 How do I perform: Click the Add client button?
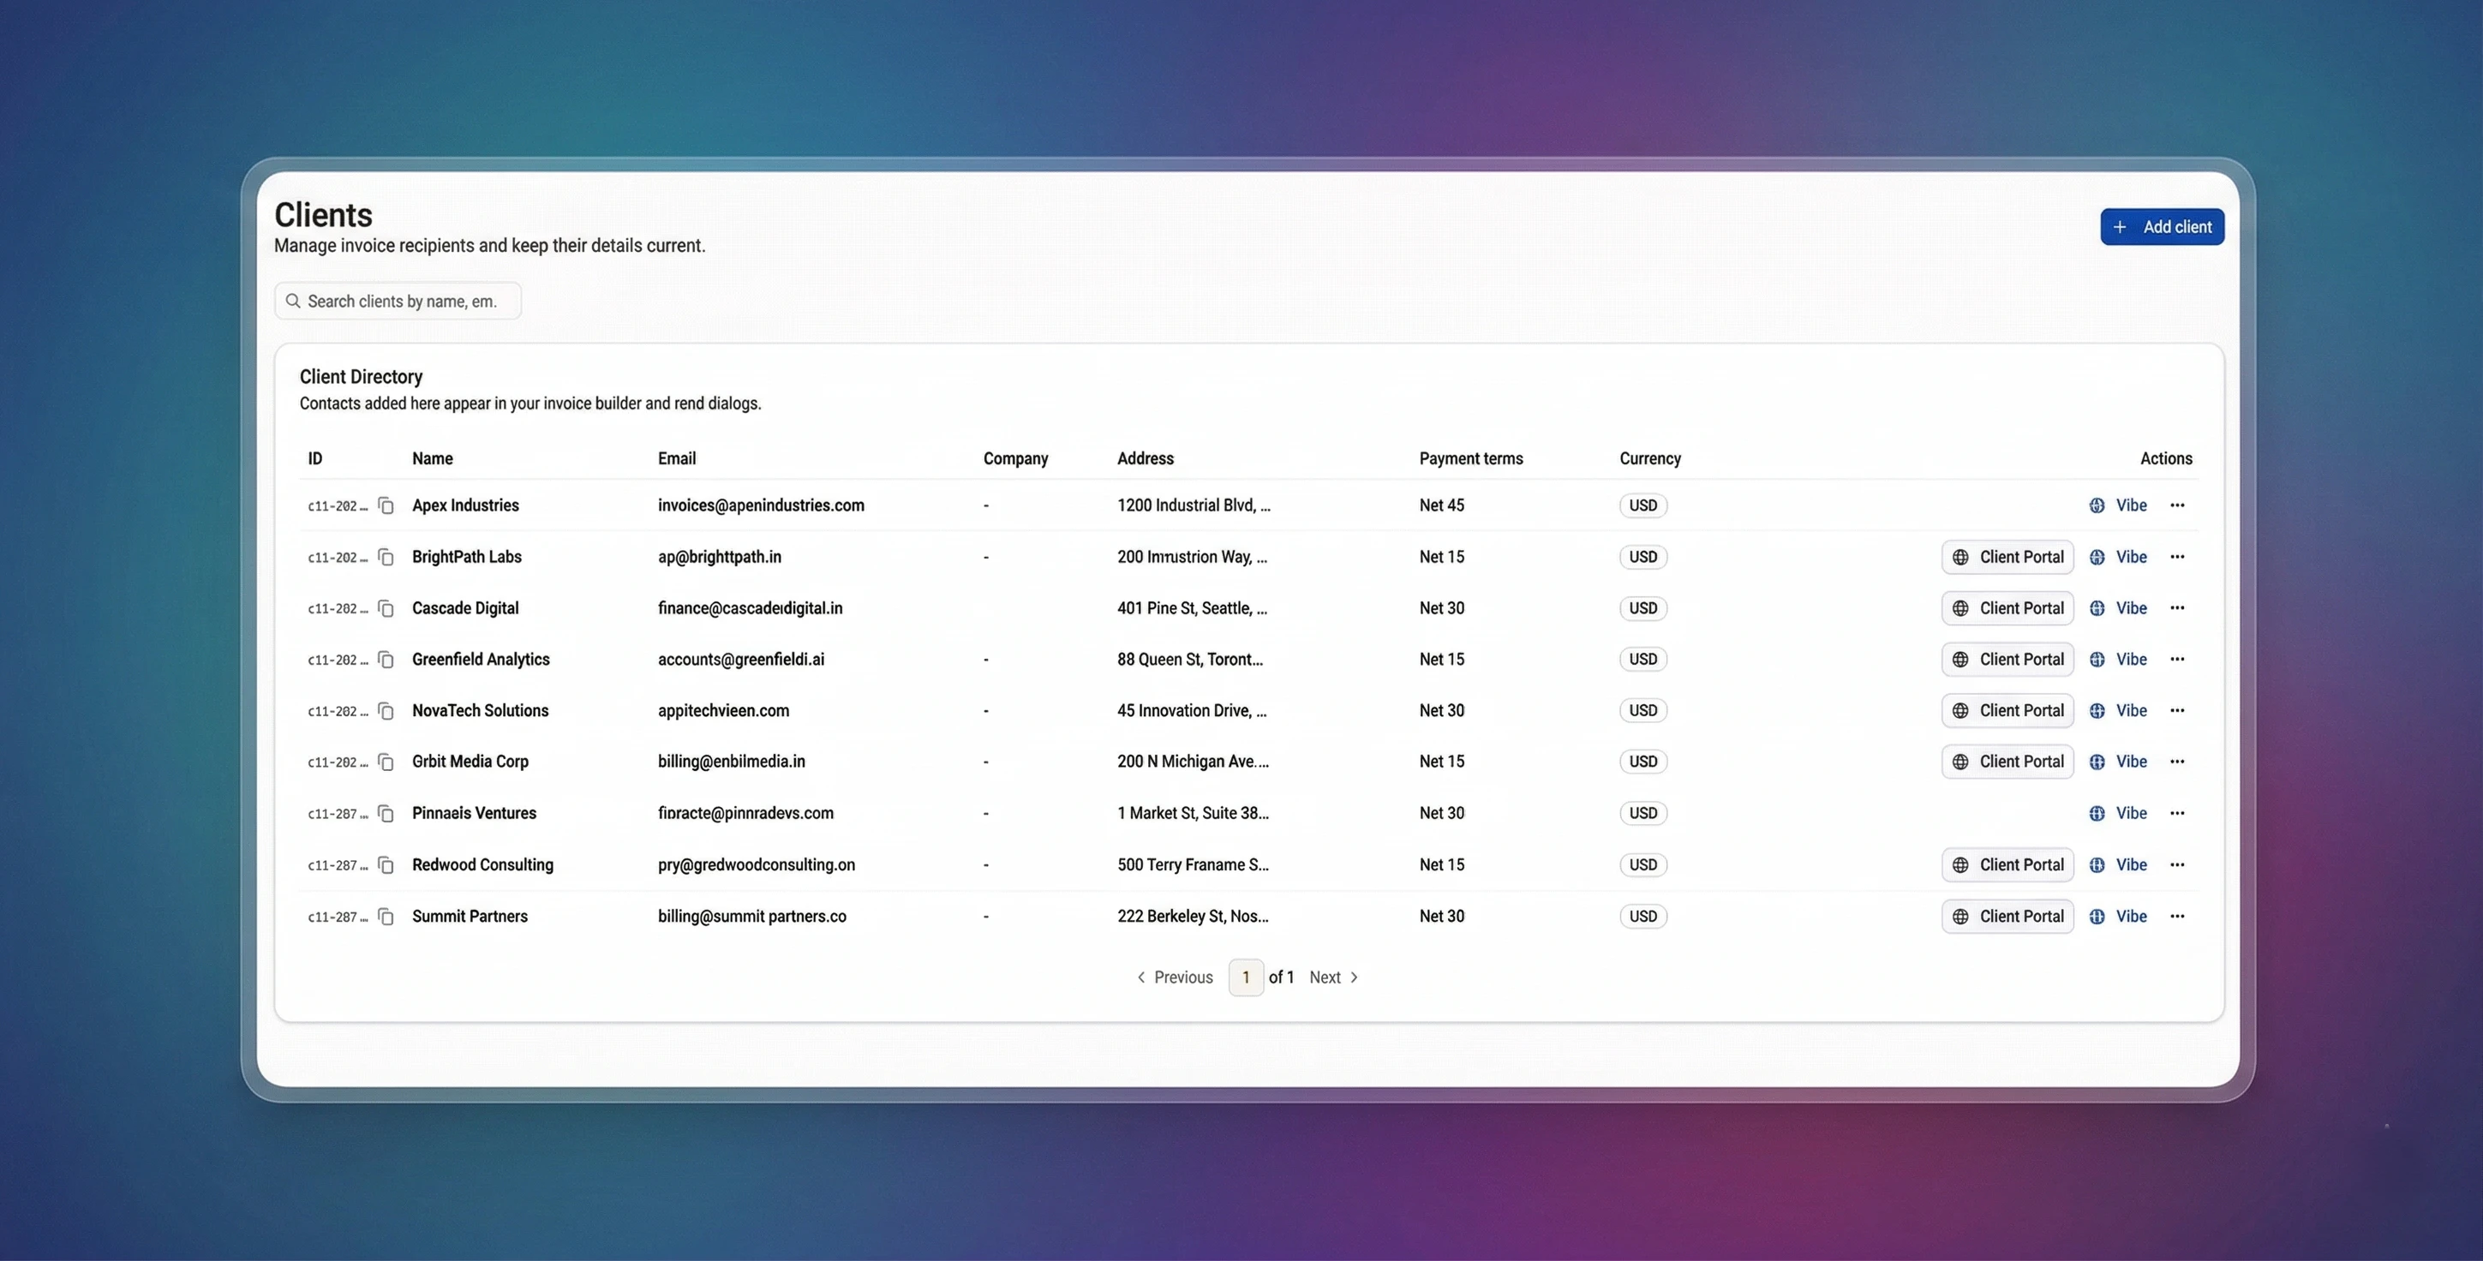tap(2161, 228)
